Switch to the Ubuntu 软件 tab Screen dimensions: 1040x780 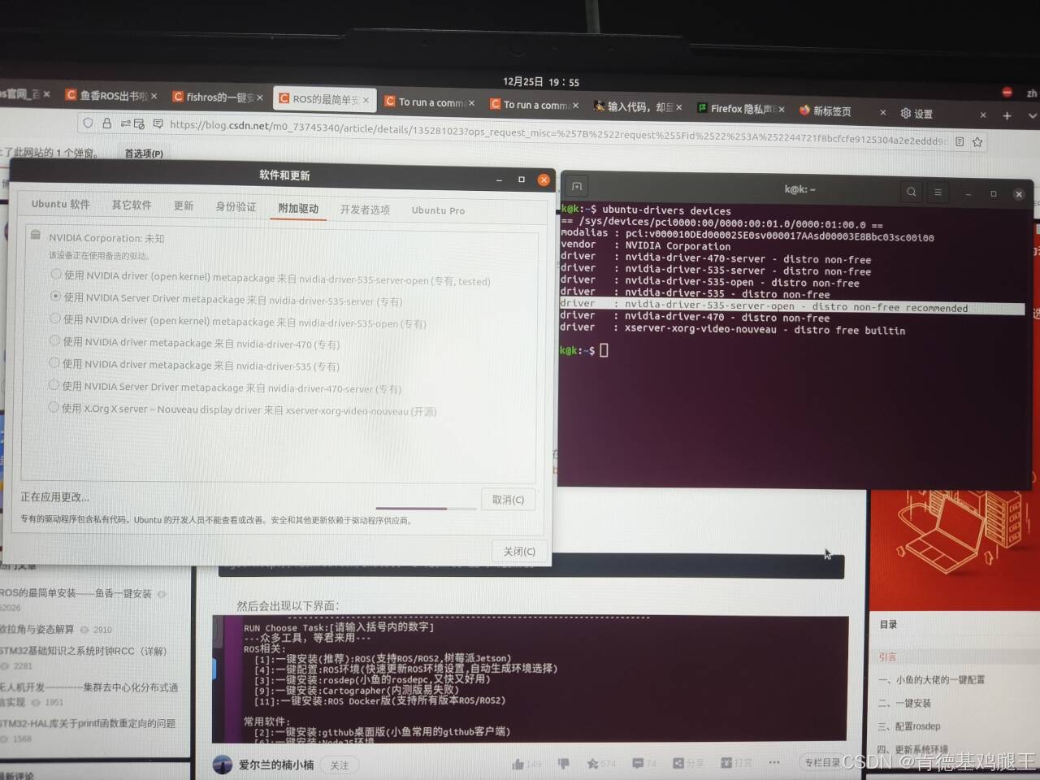(61, 204)
